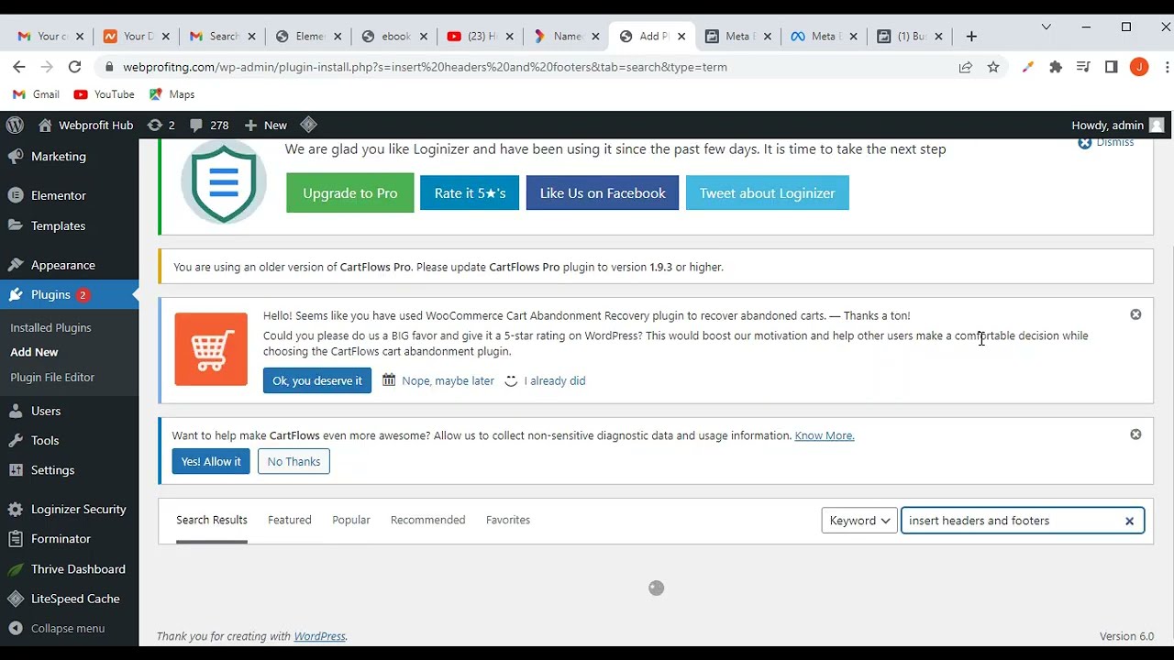The height and width of the screenshot is (660, 1174).
Task: Bookmark this page with star icon
Action: 993,67
